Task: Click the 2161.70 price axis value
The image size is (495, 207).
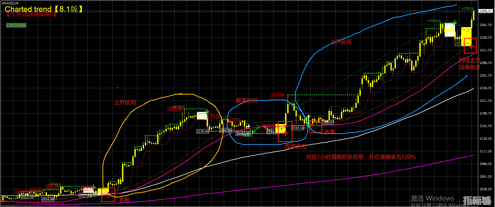Action: [x=485, y=126]
